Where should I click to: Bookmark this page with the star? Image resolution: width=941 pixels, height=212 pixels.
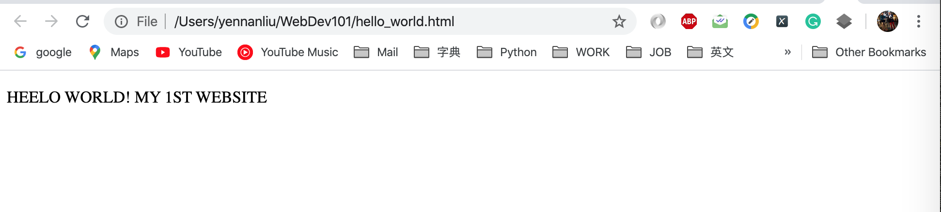point(619,21)
